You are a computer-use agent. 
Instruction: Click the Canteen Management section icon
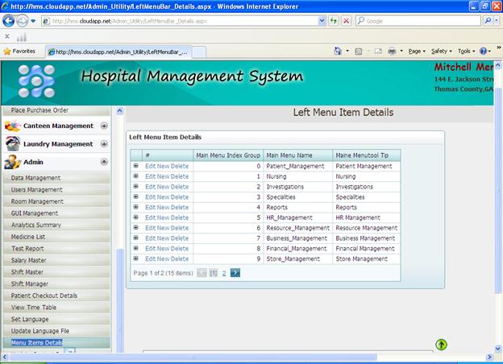(x=12, y=126)
